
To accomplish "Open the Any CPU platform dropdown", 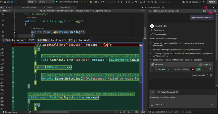I will [x=45, y=2].
